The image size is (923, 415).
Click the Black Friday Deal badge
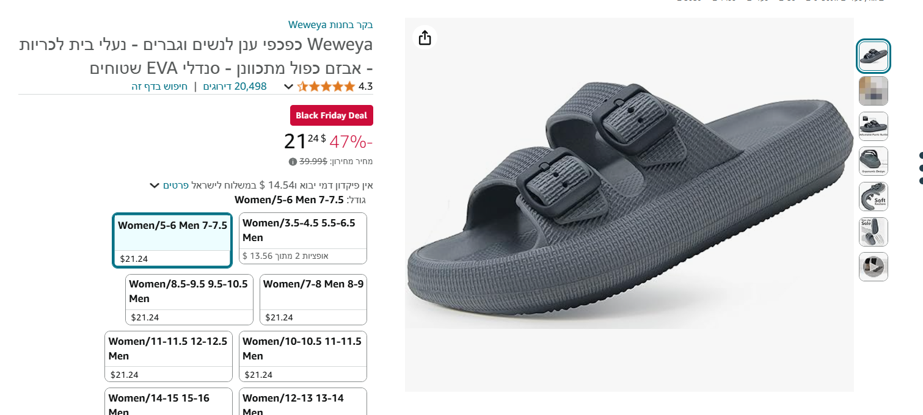[331, 115]
